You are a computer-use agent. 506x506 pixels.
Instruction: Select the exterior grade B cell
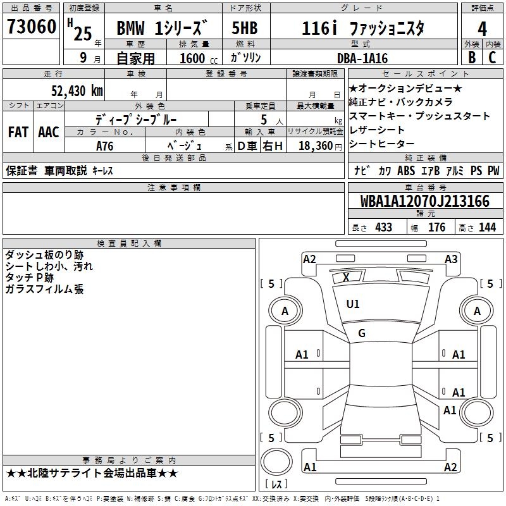point(471,57)
